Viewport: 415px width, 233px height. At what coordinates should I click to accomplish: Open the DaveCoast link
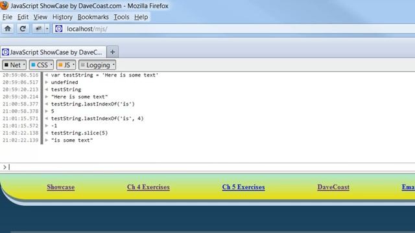(x=333, y=187)
